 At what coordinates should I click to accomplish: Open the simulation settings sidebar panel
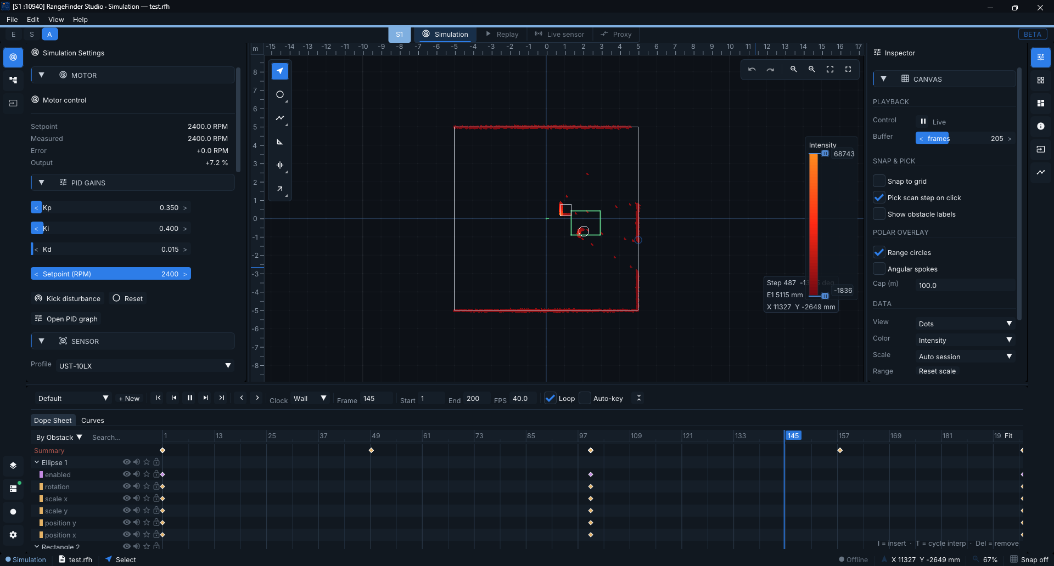coord(13,57)
